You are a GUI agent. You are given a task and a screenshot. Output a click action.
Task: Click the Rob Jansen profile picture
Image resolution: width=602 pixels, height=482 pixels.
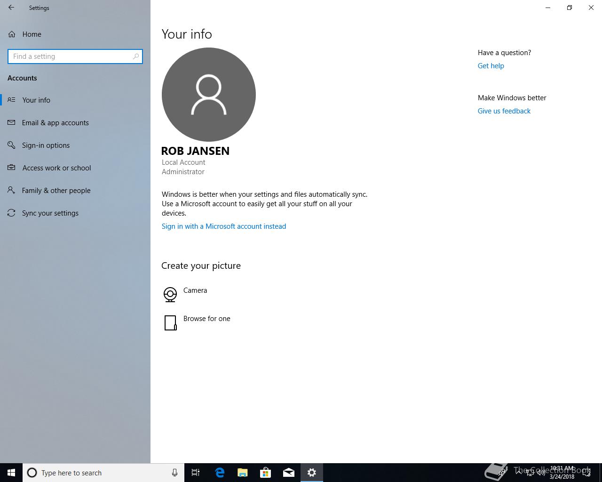(x=208, y=95)
